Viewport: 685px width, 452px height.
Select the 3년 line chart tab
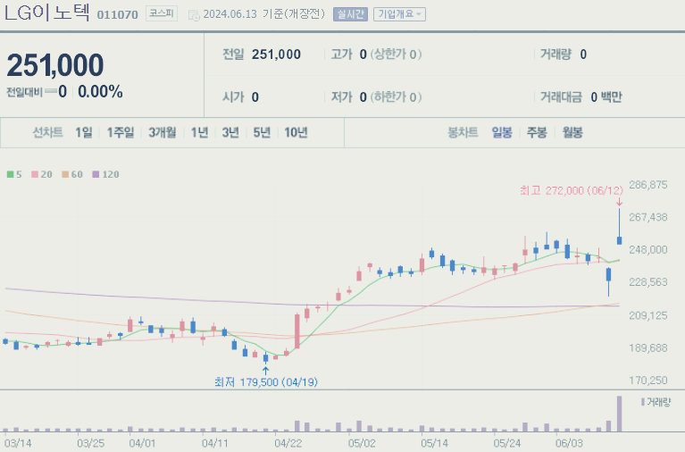pyautogui.click(x=230, y=132)
